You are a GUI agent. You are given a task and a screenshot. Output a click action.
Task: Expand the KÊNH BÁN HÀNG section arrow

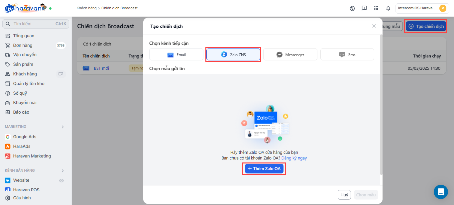click(62, 171)
